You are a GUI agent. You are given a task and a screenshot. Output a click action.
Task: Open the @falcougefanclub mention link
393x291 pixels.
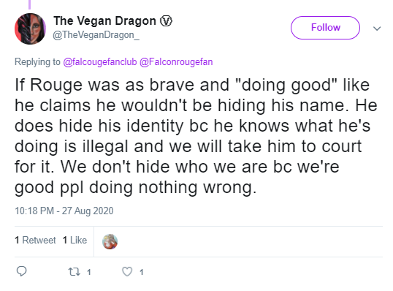pos(100,61)
